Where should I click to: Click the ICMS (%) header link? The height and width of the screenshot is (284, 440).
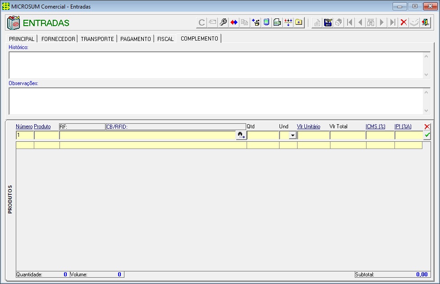[x=375, y=126]
